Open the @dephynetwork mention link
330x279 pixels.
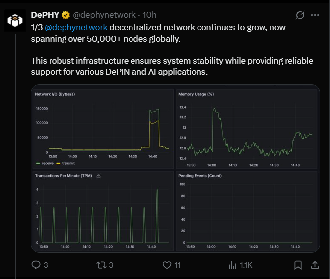(76, 28)
